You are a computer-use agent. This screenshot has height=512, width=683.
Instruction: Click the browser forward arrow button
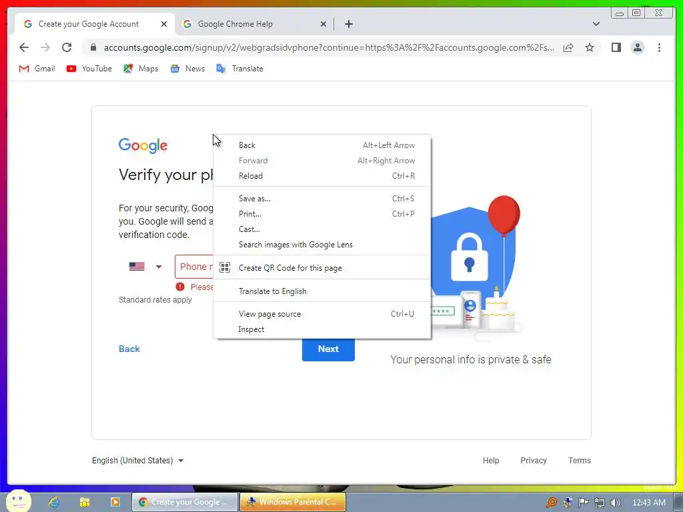pyautogui.click(x=45, y=47)
